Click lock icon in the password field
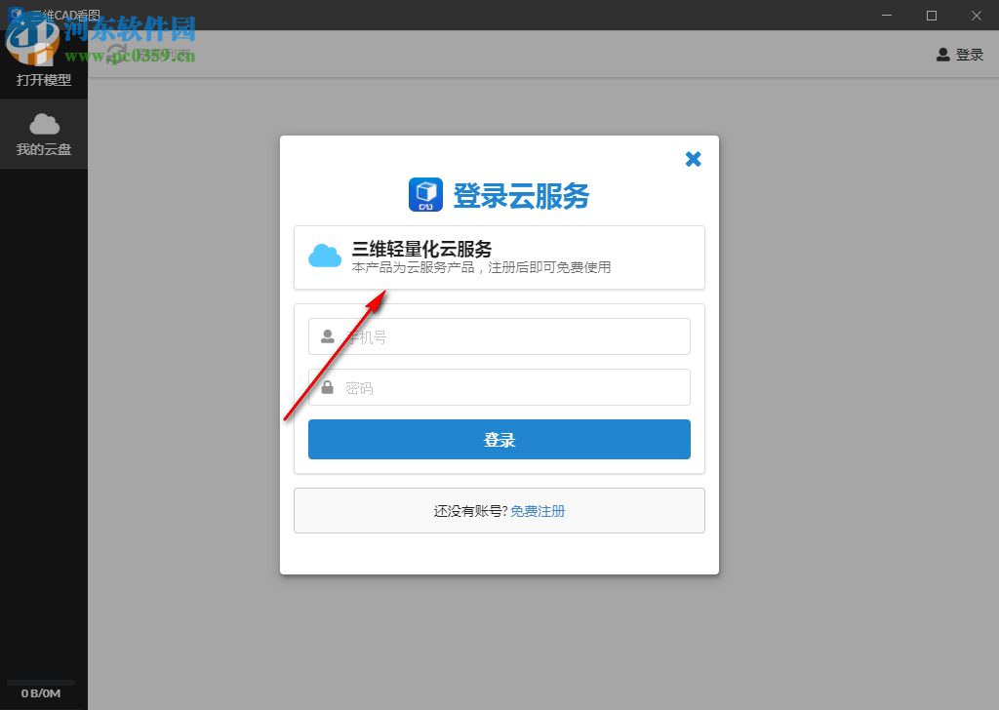 pos(326,386)
